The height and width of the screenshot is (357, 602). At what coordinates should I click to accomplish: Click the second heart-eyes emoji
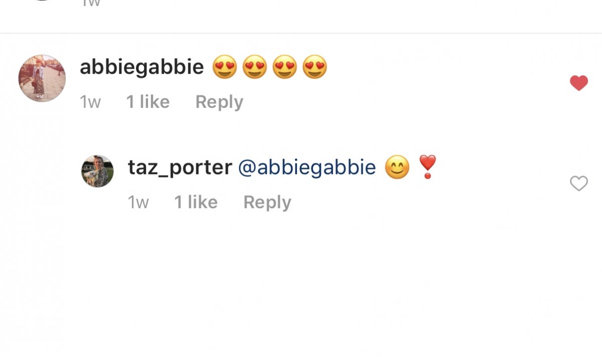click(x=254, y=67)
